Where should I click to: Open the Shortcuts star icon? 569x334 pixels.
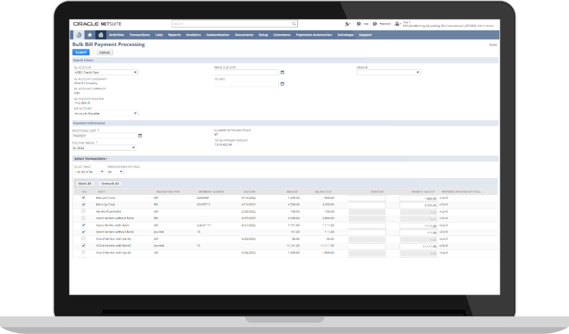pyautogui.click(x=90, y=35)
